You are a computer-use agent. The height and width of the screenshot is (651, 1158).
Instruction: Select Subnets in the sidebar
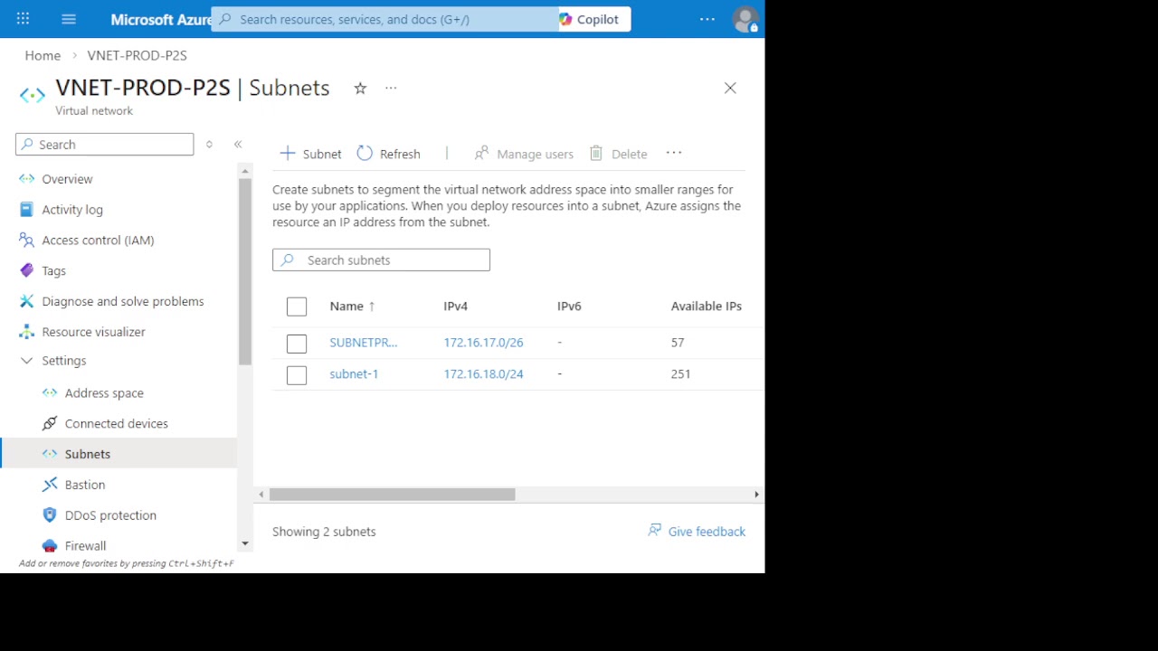pos(119,455)
